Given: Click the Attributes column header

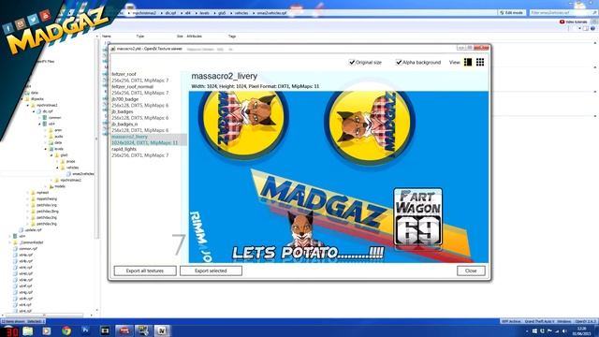Looking at the screenshot, I should (194, 36).
